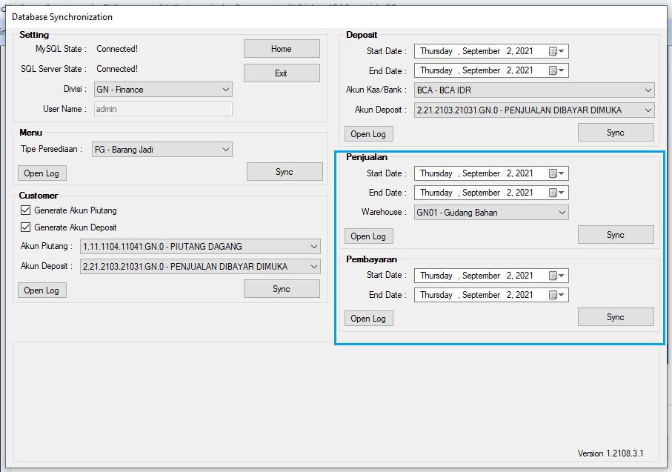Open calendar picker for Penjualan Start Date

pyautogui.click(x=556, y=173)
